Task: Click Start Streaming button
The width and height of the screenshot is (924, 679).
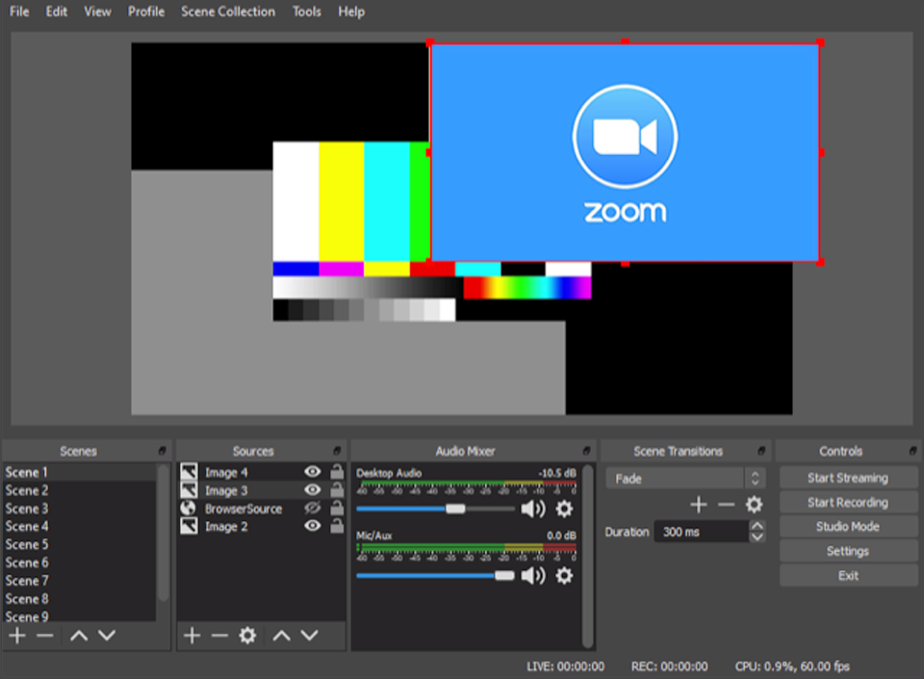Action: (849, 478)
